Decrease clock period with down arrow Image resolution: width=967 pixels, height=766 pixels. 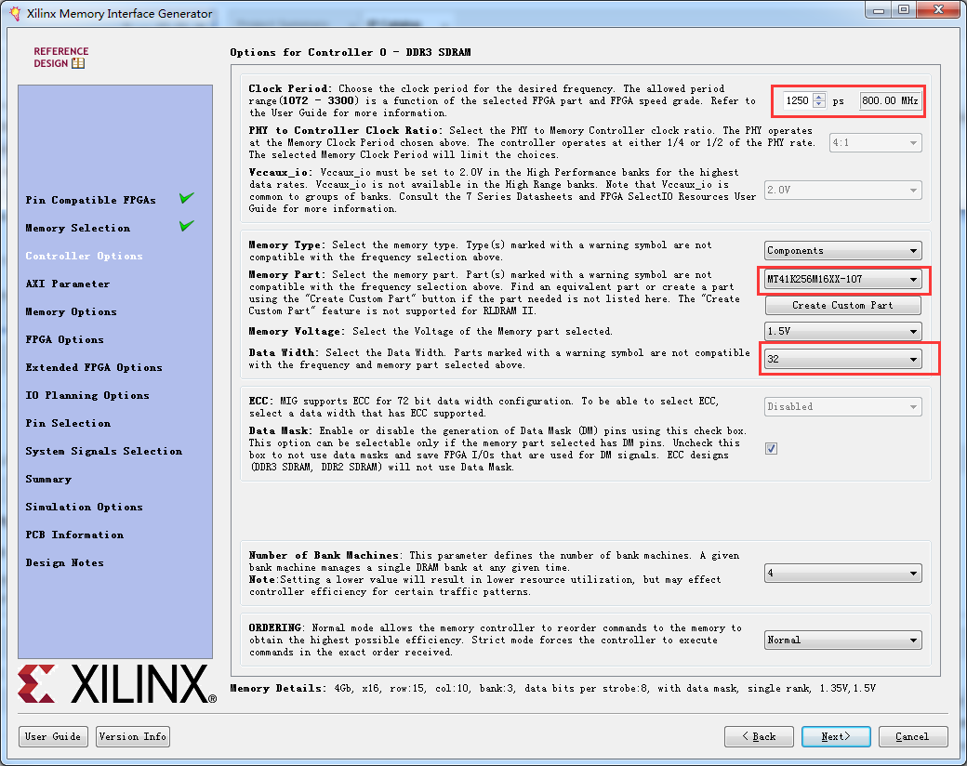point(819,104)
